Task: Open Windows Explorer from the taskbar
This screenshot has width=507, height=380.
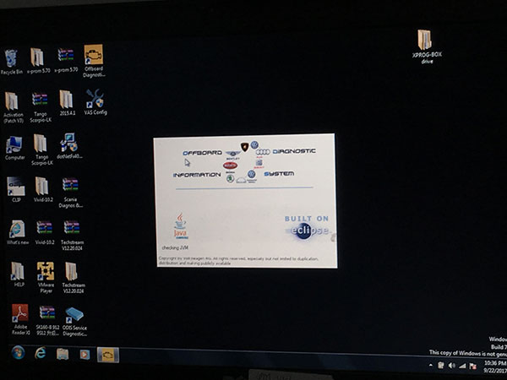Action: [x=63, y=354]
